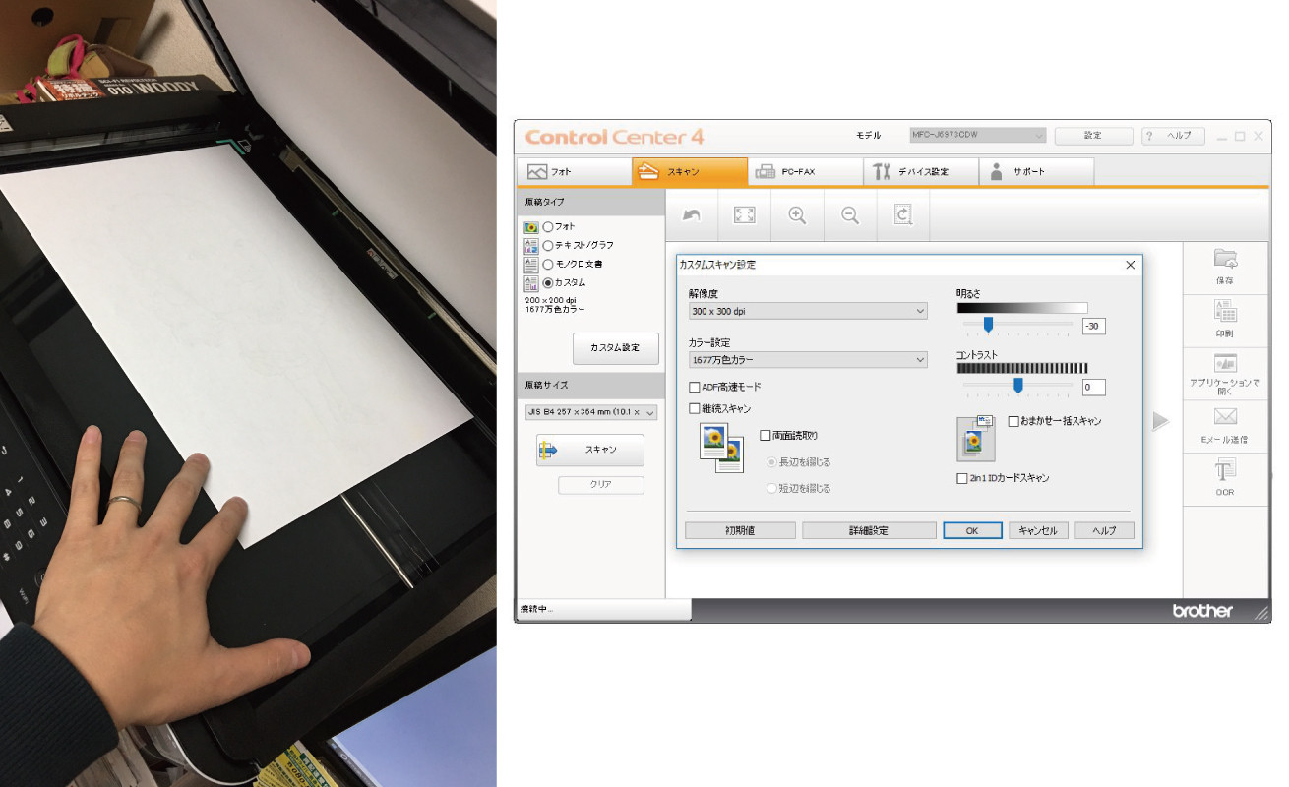Click the カスタム設定 button
The image size is (1289, 787).
point(615,348)
